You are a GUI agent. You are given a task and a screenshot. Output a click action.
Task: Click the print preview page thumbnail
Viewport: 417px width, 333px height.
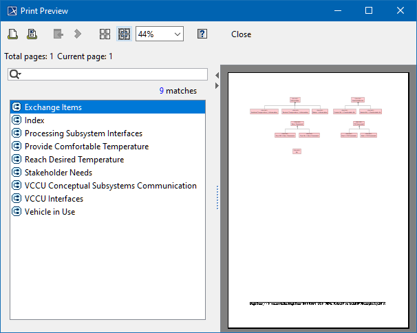317,199
